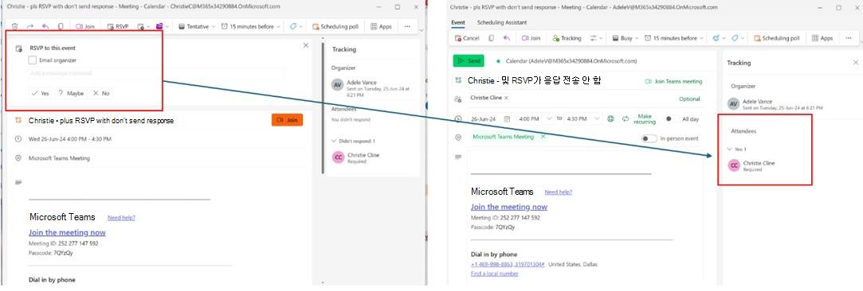
Task: Remove the Microsoft Teams Meeting location chip
Action: (543, 136)
